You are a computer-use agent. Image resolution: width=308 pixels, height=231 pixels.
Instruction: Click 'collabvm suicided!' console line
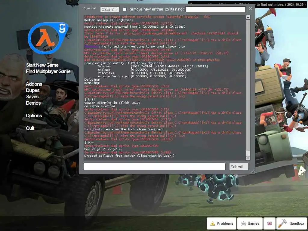(x=100, y=106)
